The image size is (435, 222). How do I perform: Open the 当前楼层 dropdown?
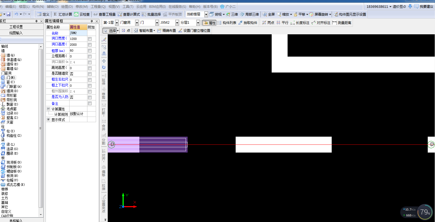(x=206, y=14)
